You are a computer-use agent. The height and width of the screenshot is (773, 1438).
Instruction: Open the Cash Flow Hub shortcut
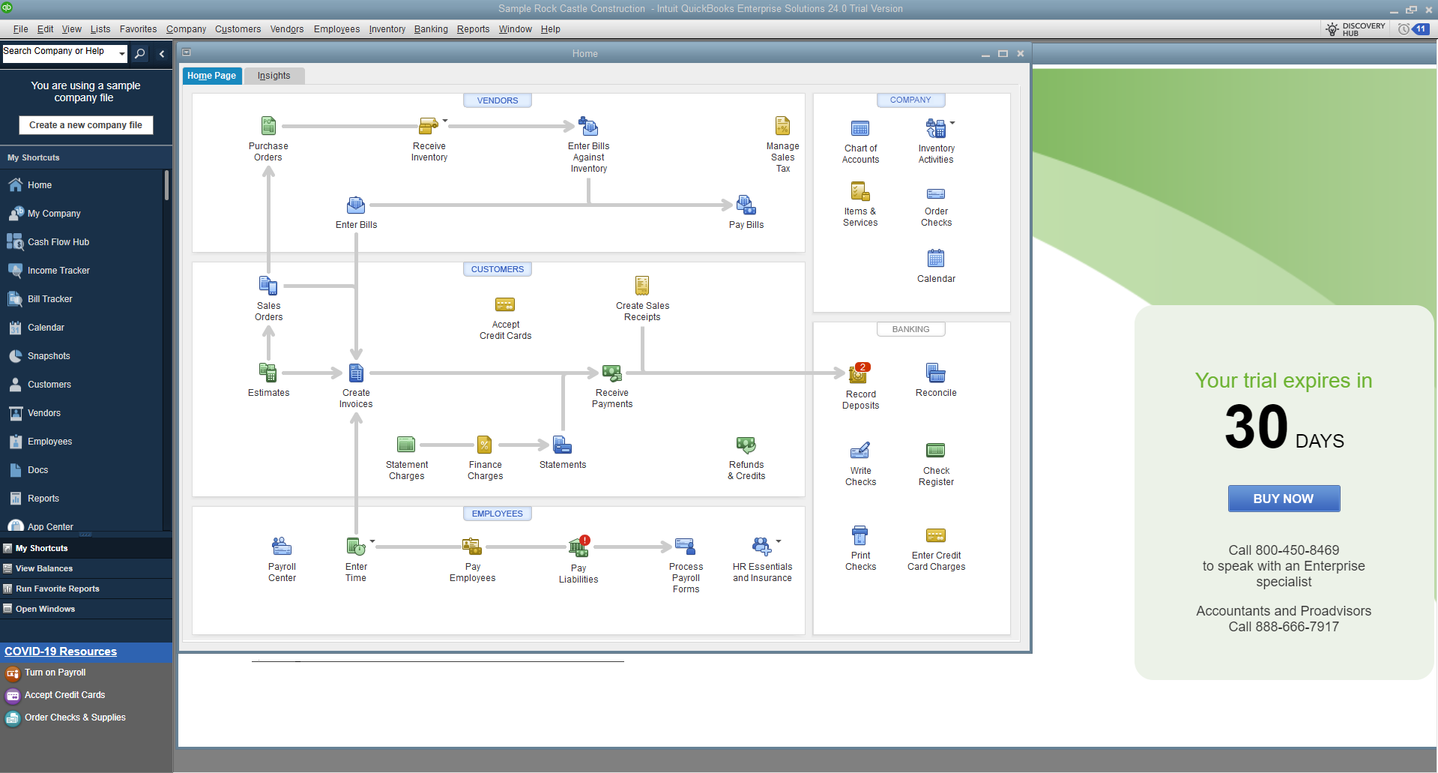point(58,241)
